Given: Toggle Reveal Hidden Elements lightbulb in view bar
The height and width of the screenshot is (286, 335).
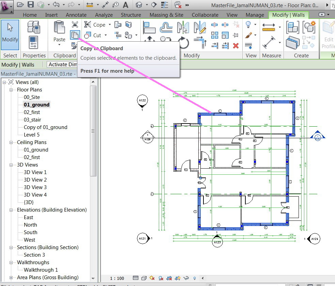Looking at the screenshot, I should (194, 278).
